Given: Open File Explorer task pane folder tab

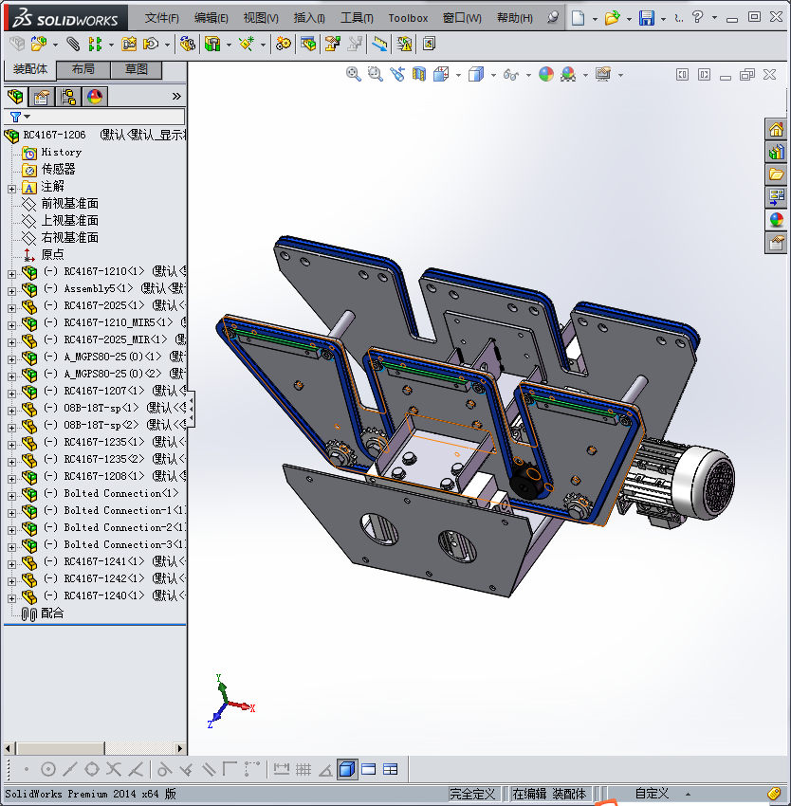Looking at the screenshot, I should point(776,174).
